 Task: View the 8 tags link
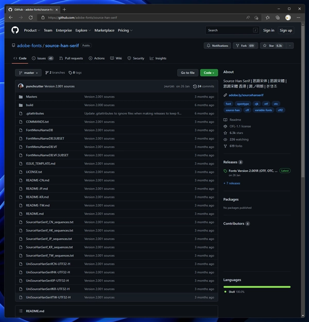(75, 73)
